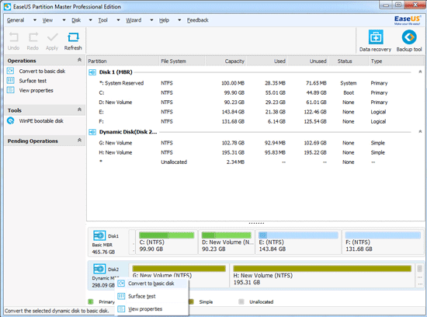Collapse the Tools panel
This screenshot has height=317, width=427.
click(x=79, y=110)
